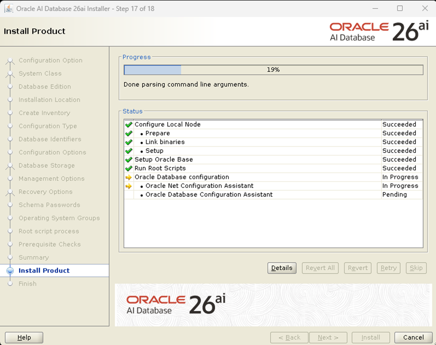Click the Install button at bottom

pos(371,337)
